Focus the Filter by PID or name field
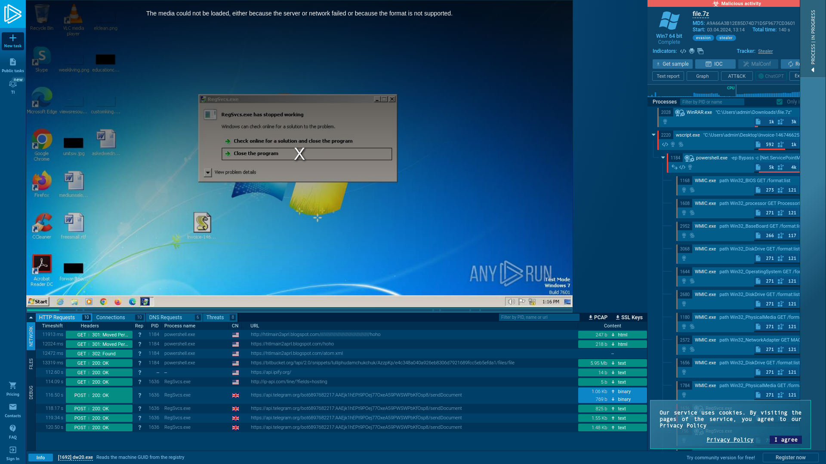The height and width of the screenshot is (464, 826). pyautogui.click(x=712, y=102)
